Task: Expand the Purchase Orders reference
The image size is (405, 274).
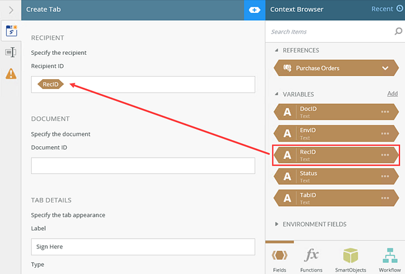Action: (385, 68)
